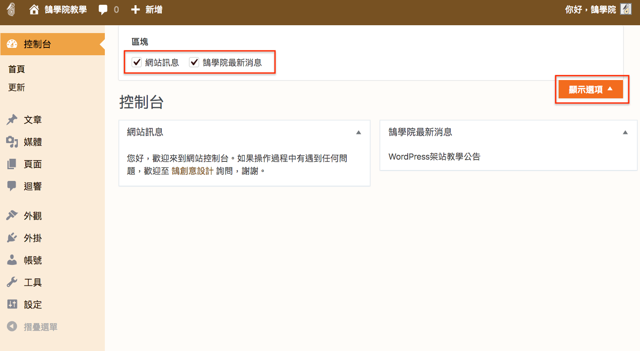Viewport: 640px width, 351px height.
Task: Click the 摺疊選單 collapse menu text
Action: 41,327
